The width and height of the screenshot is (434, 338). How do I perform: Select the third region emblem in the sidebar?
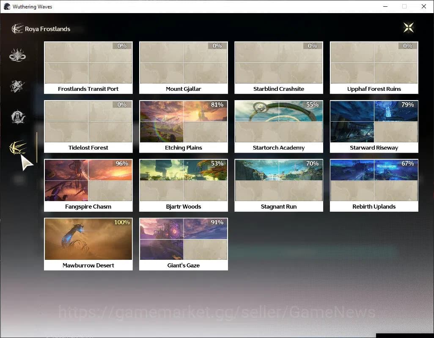[x=17, y=117]
